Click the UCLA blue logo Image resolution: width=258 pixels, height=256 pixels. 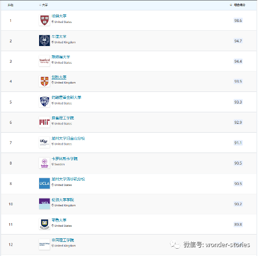point(44,183)
